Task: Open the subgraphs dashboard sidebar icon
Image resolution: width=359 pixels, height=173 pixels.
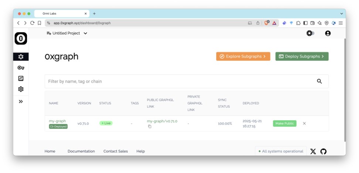Action: coord(21,57)
